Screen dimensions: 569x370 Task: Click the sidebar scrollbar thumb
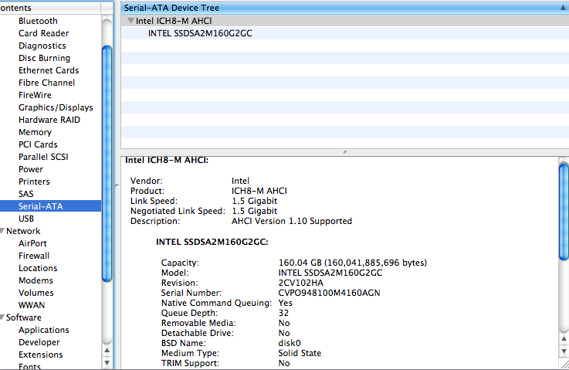click(107, 164)
